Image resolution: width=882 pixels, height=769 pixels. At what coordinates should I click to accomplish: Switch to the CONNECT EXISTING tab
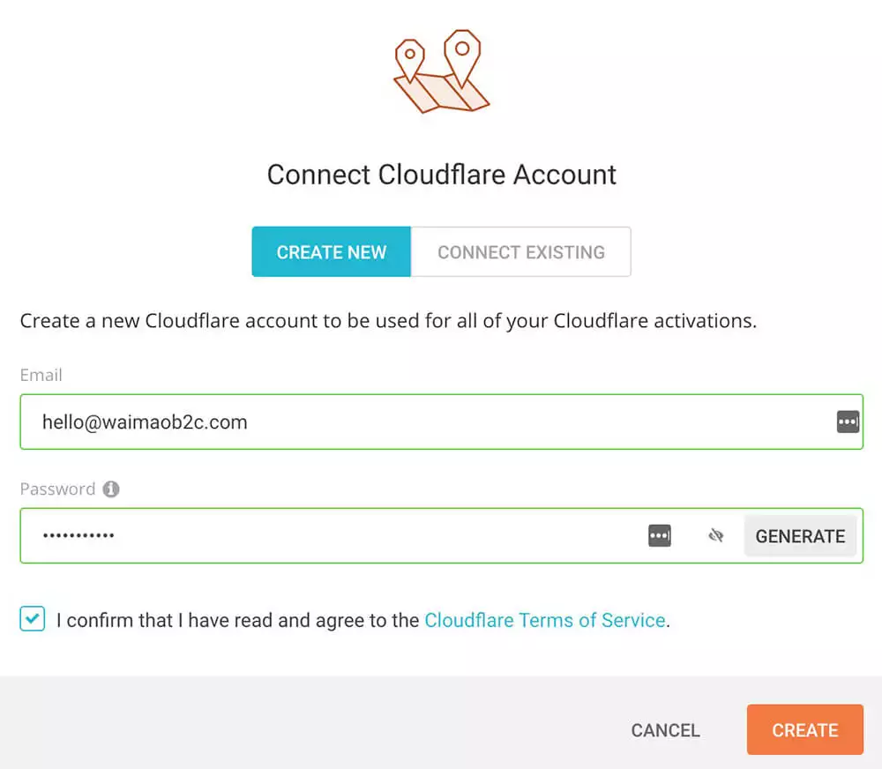point(520,251)
